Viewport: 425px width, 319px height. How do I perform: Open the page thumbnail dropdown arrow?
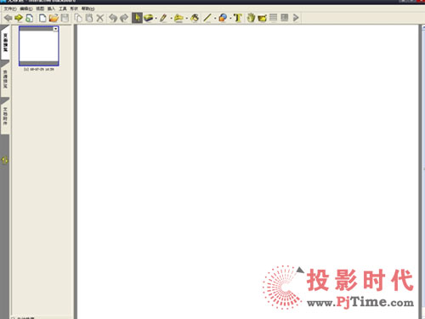coord(55,29)
